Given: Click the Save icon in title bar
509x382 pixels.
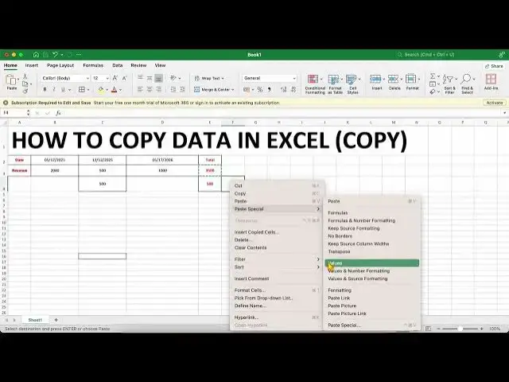Looking at the screenshot, I should tap(46, 55).
